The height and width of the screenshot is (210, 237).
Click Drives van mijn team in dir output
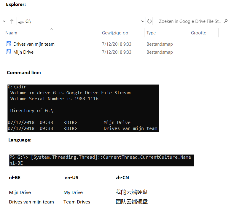131,128
